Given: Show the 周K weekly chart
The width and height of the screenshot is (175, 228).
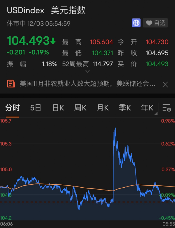Looking at the screenshot, I should pyautogui.click(x=80, y=108).
